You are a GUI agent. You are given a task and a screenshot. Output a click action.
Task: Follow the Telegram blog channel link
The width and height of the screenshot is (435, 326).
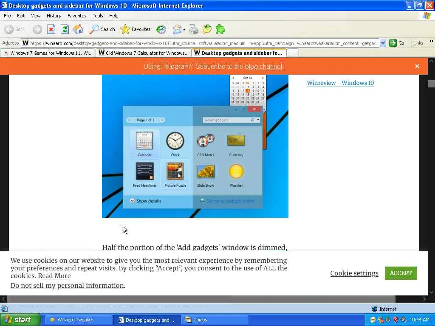[264, 67]
